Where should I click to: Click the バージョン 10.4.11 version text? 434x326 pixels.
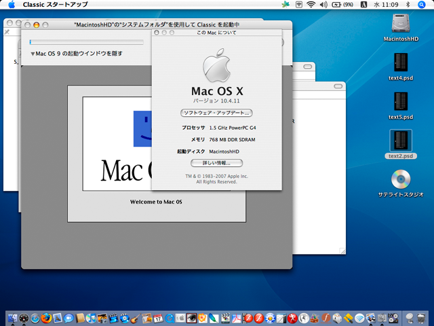tap(216, 101)
